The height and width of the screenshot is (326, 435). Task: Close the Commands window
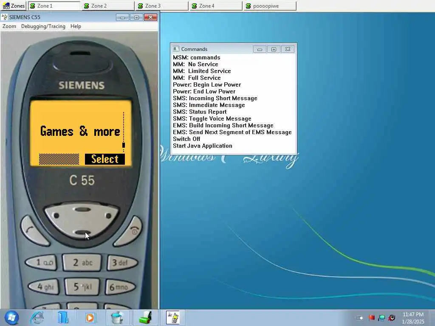pyautogui.click(x=288, y=49)
